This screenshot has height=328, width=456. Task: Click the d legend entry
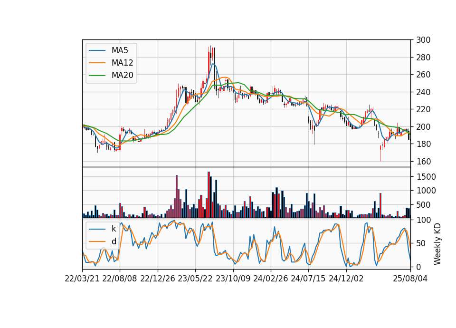coord(114,241)
